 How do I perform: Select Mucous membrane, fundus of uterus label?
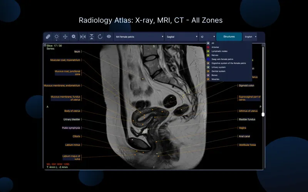point(65,98)
